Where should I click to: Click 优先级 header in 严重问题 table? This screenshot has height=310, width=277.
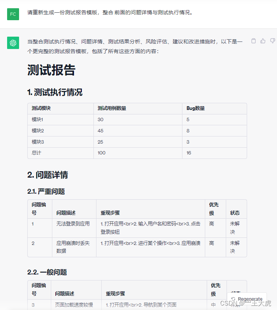point(214,209)
